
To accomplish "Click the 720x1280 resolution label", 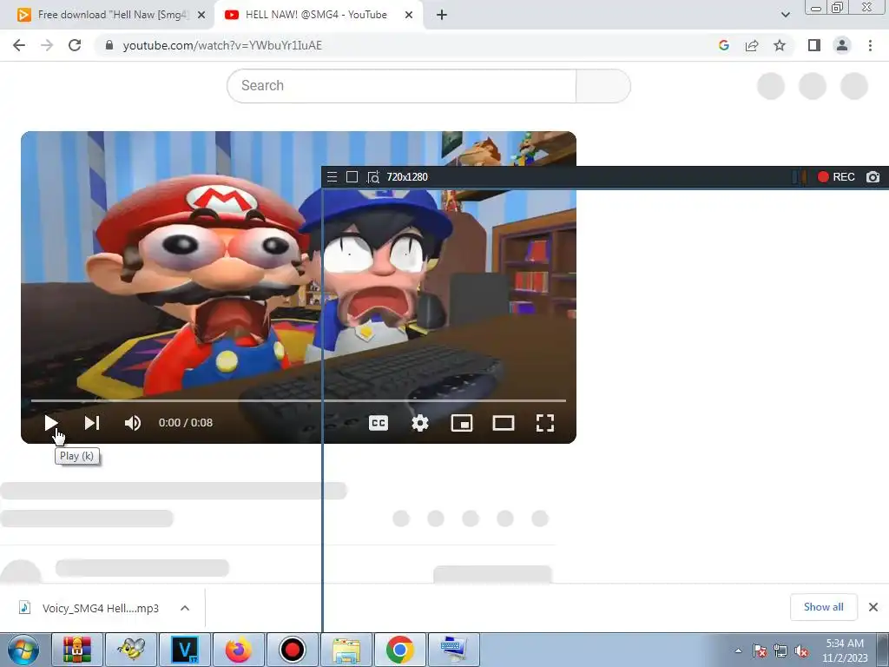I will click(407, 177).
